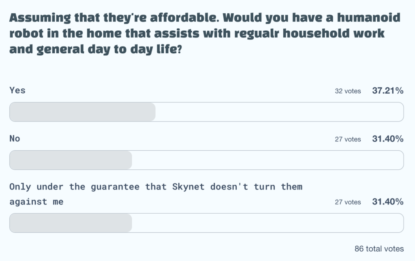The image size is (415, 261).
Task: Click the filled part of Yes result bar
Action: pos(82,112)
